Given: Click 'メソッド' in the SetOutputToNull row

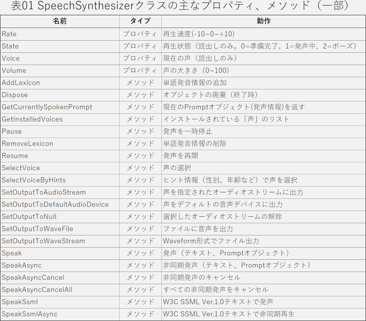Looking at the screenshot, I should pos(140,217).
